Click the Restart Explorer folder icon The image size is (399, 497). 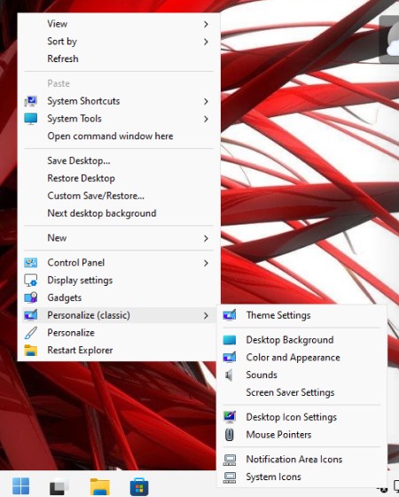coord(31,350)
